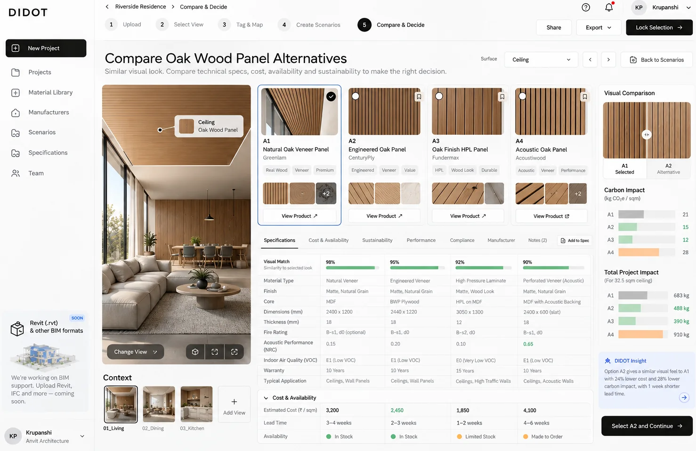This screenshot has width=696, height=451.
Task: Open the DIDOT Insight arrow icon
Action: [684, 398]
